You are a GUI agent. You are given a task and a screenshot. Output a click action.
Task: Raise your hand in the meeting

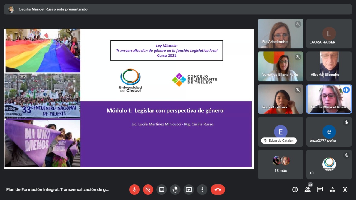pos(175,190)
